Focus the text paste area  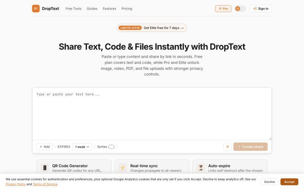(x=152, y=114)
